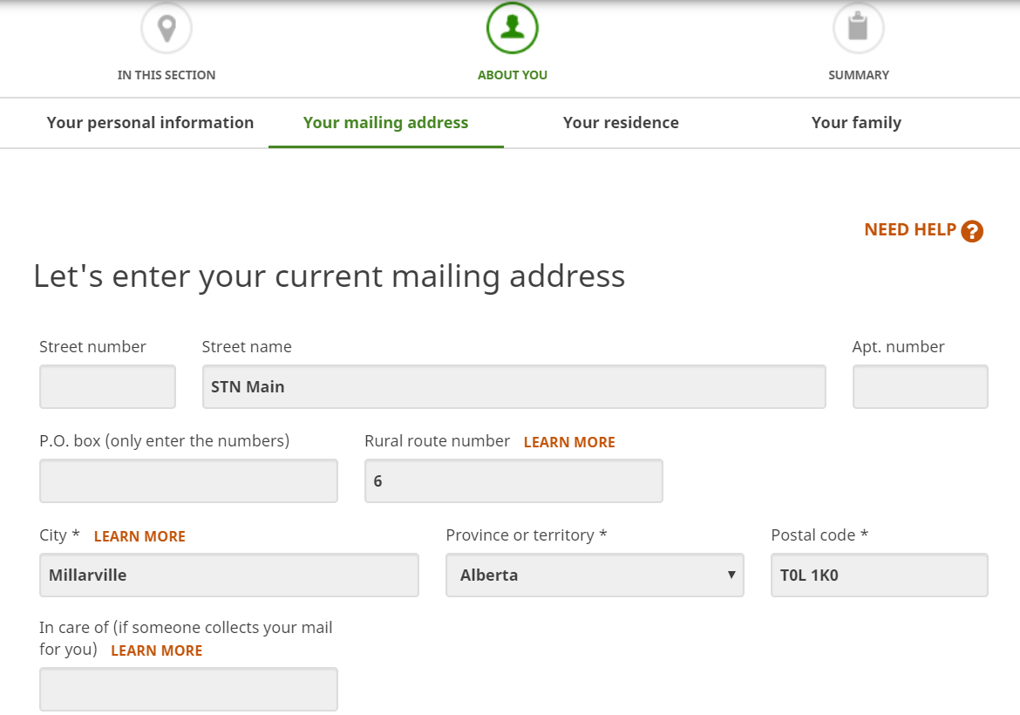Select the green person icon for ABOUT YOU
The width and height of the screenshot is (1020, 715).
512,28
